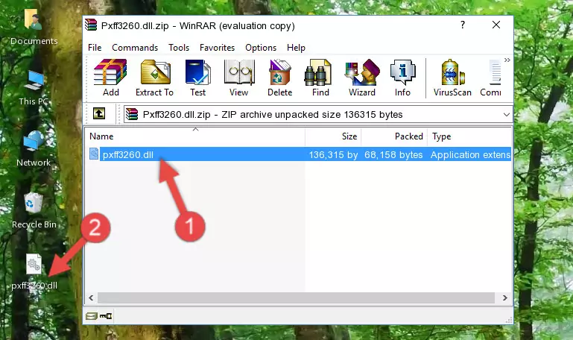Run the Test archive tool
Viewport: 573px width, 340px height.
tap(197, 78)
